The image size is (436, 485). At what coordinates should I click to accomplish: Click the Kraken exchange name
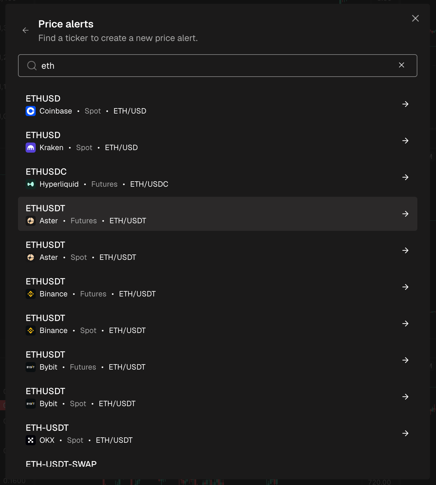pos(51,148)
